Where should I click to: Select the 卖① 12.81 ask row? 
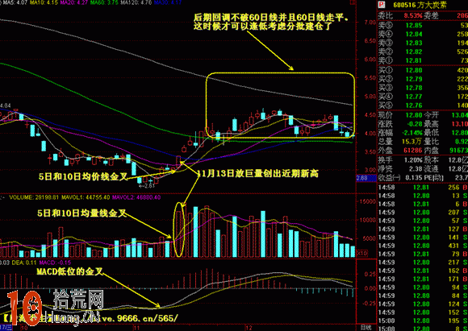click(423, 60)
